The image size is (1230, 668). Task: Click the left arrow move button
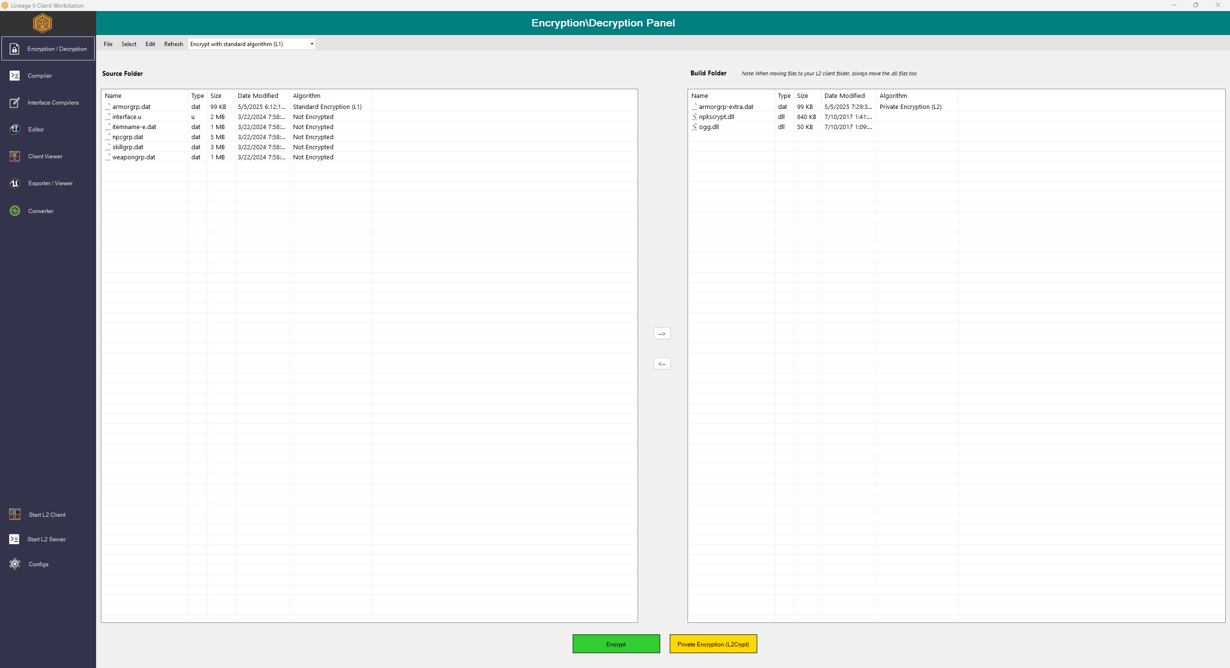coord(662,364)
